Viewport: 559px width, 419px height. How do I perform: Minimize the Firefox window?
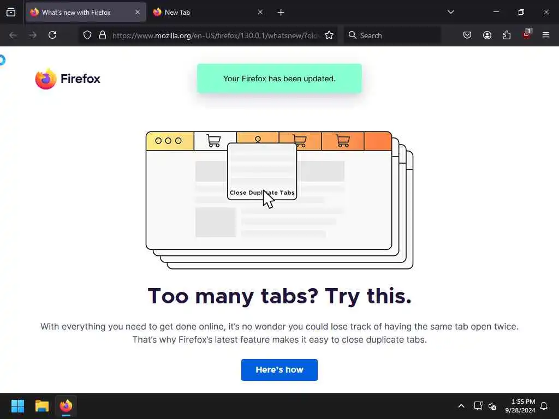tap(496, 13)
